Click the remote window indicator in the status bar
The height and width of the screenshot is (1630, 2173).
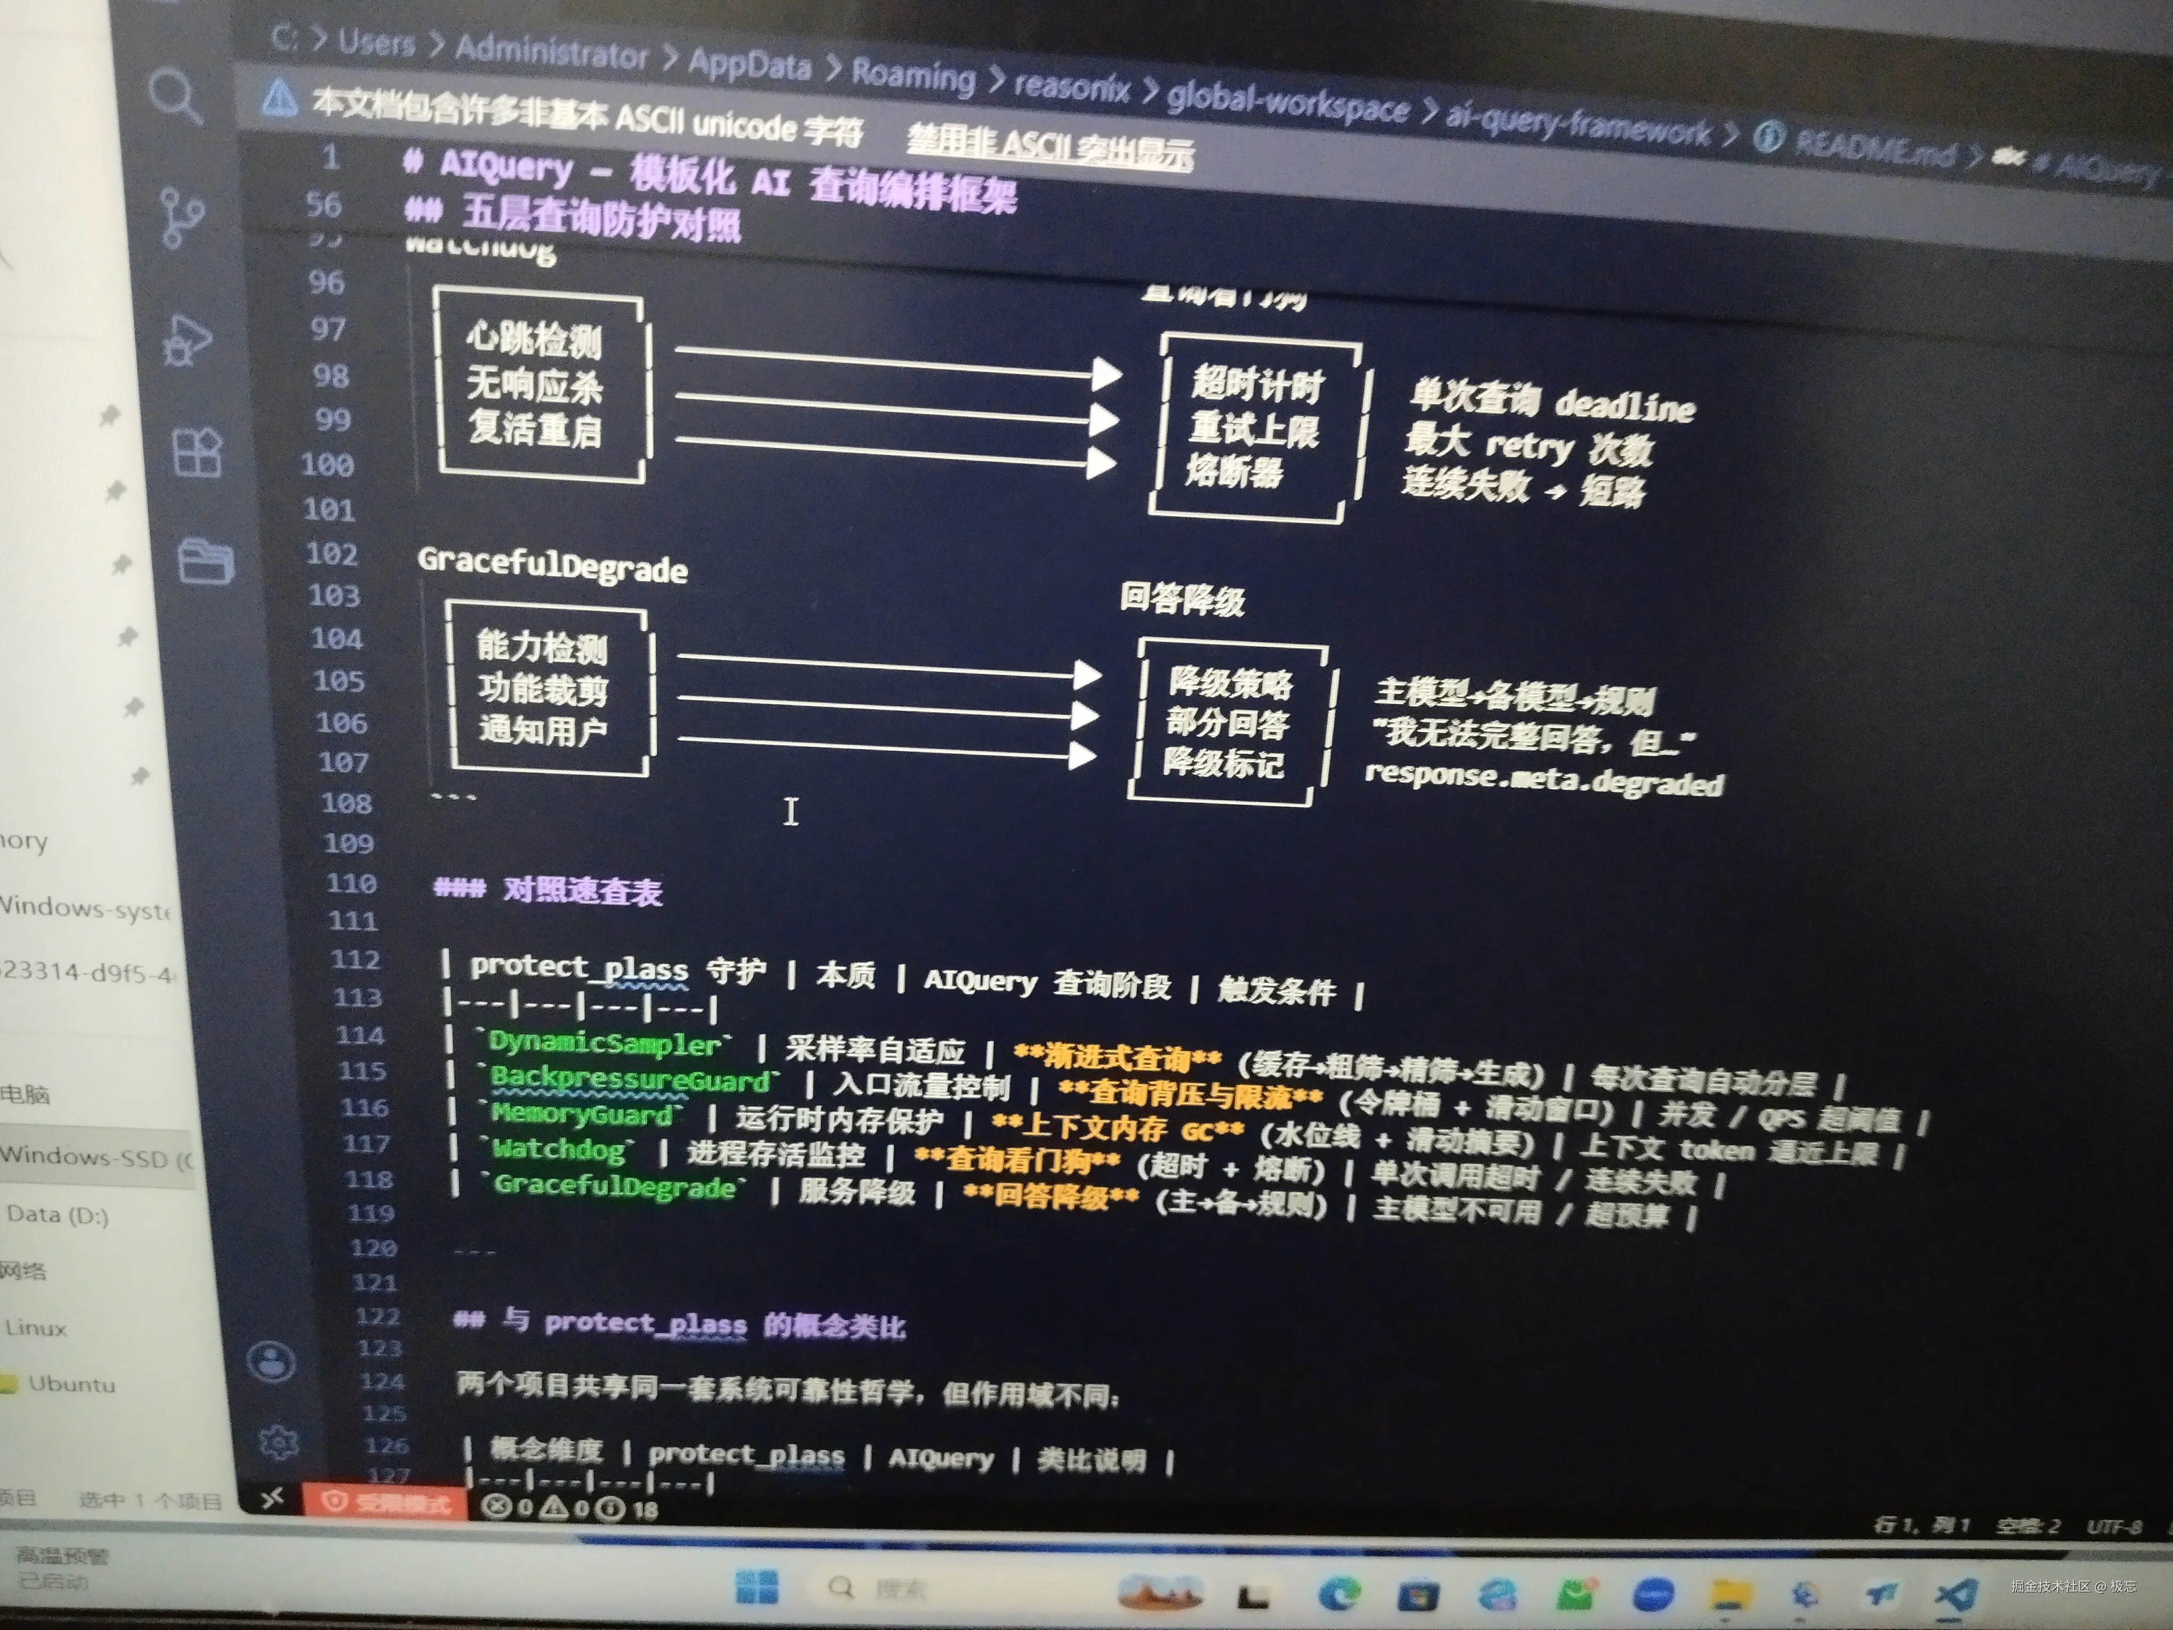point(272,1497)
